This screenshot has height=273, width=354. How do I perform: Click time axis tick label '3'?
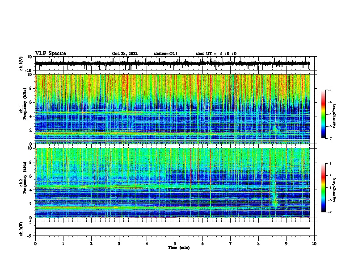(119, 244)
